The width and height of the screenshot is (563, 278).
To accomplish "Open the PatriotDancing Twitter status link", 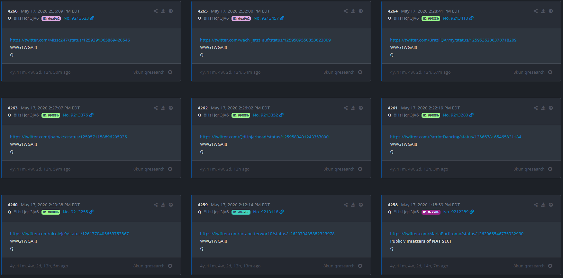I will click(456, 137).
